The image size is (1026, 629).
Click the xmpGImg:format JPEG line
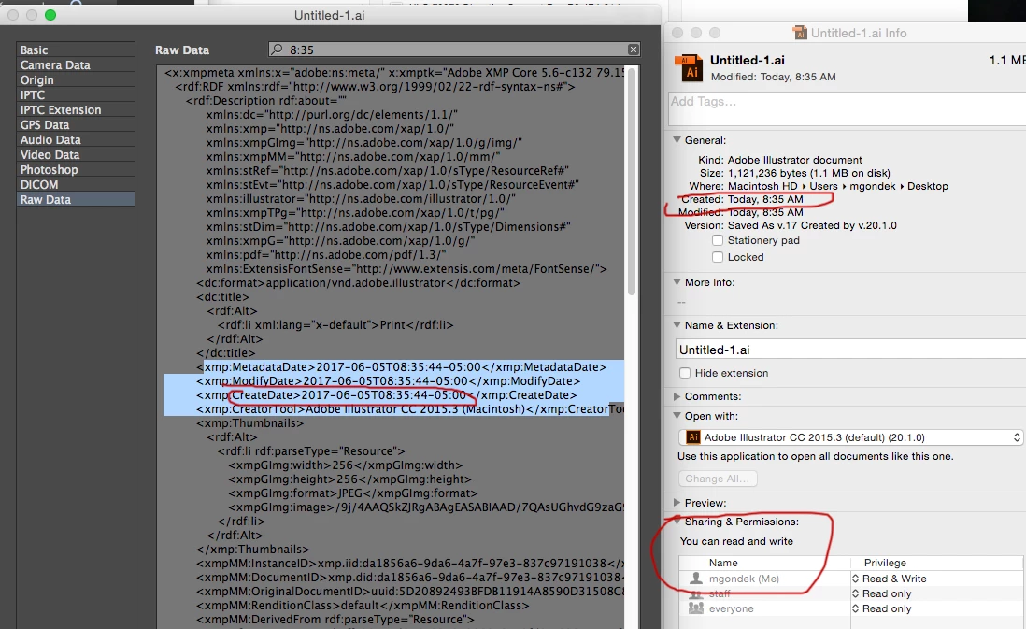click(353, 493)
